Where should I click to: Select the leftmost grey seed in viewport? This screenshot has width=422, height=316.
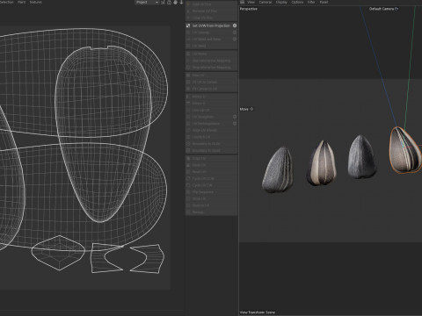coord(278,170)
